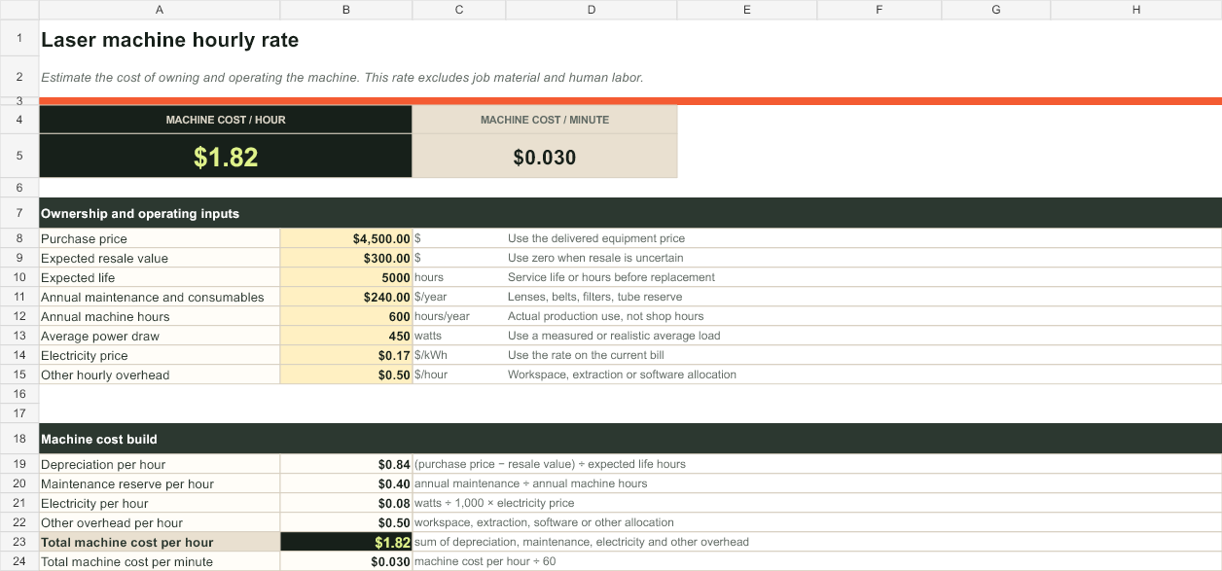Click 'annual maintenance ÷ annual machine hours' text
The height and width of the screenshot is (571, 1222).
click(530, 483)
